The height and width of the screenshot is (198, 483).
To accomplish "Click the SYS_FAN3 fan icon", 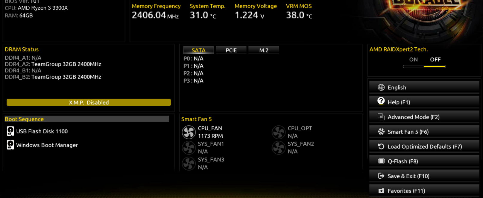I will point(189,164).
